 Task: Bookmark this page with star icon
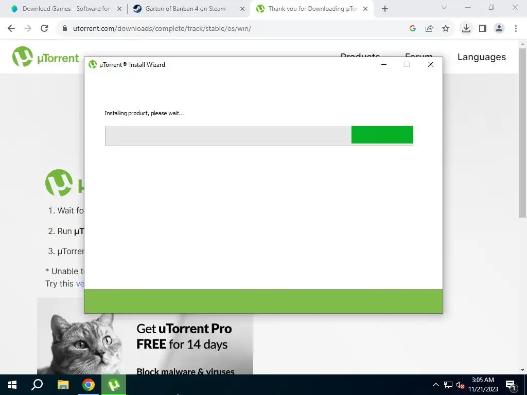[x=446, y=29]
